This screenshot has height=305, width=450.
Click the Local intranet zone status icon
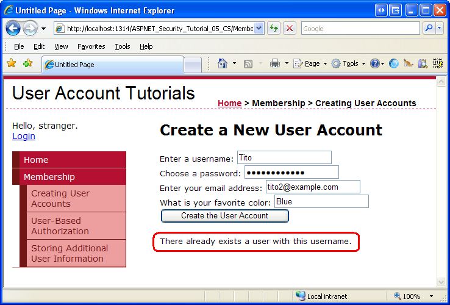301,296
